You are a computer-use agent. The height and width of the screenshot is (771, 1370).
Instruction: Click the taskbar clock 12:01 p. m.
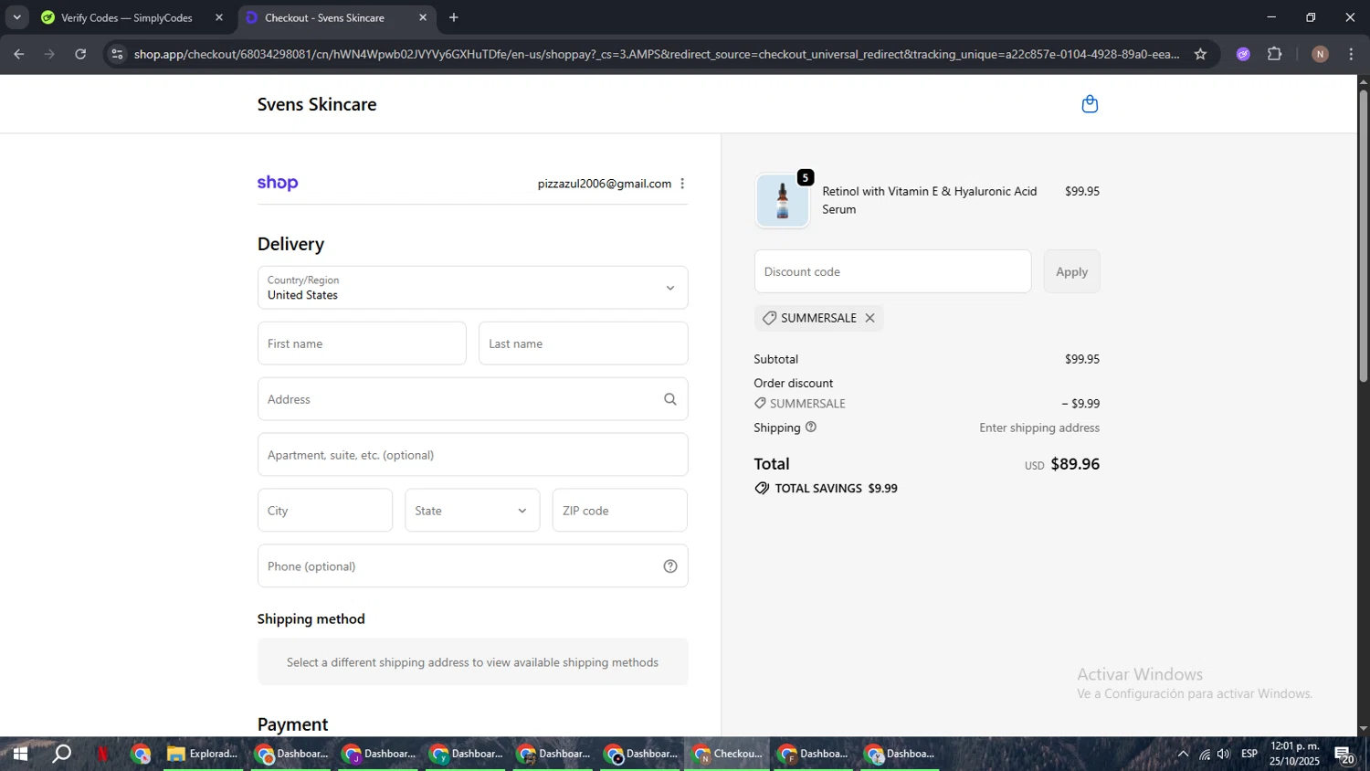[x=1295, y=746]
